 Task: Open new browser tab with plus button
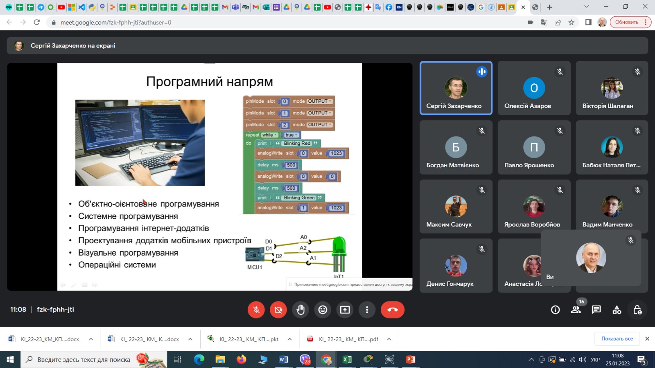coord(549,7)
